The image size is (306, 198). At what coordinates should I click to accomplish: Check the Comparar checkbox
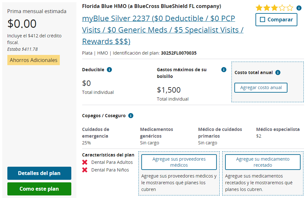(x=263, y=19)
